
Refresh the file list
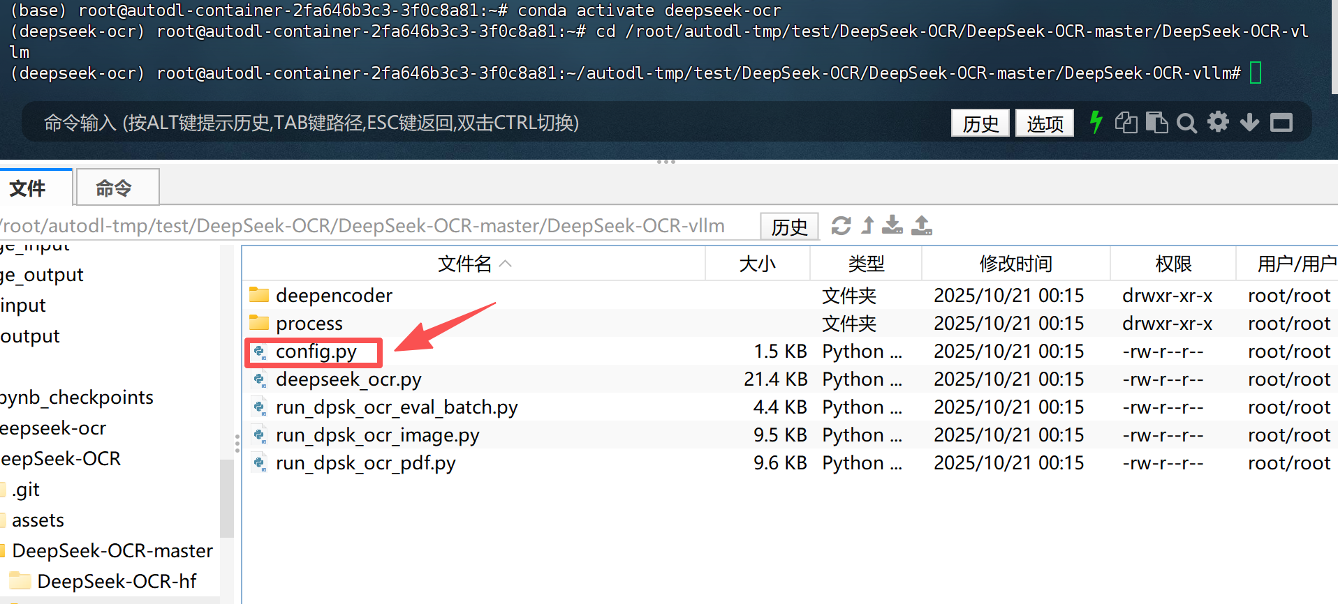[x=841, y=225]
